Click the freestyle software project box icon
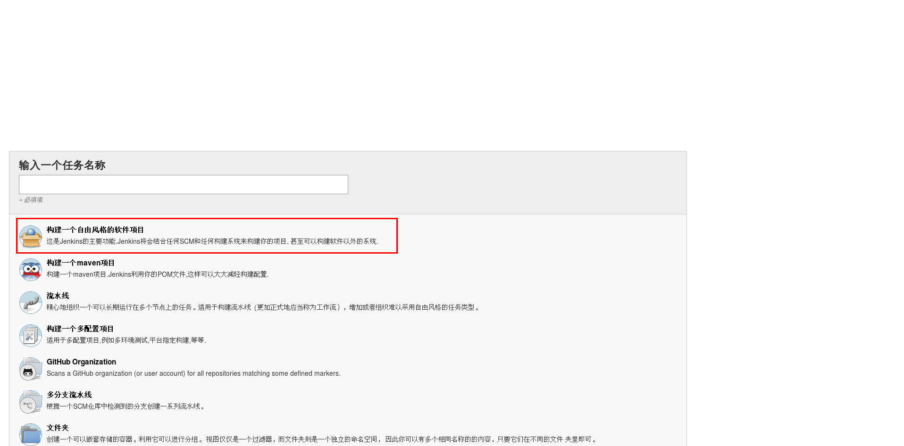Viewport: 904px width, 446px height. (x=31, y=236)
